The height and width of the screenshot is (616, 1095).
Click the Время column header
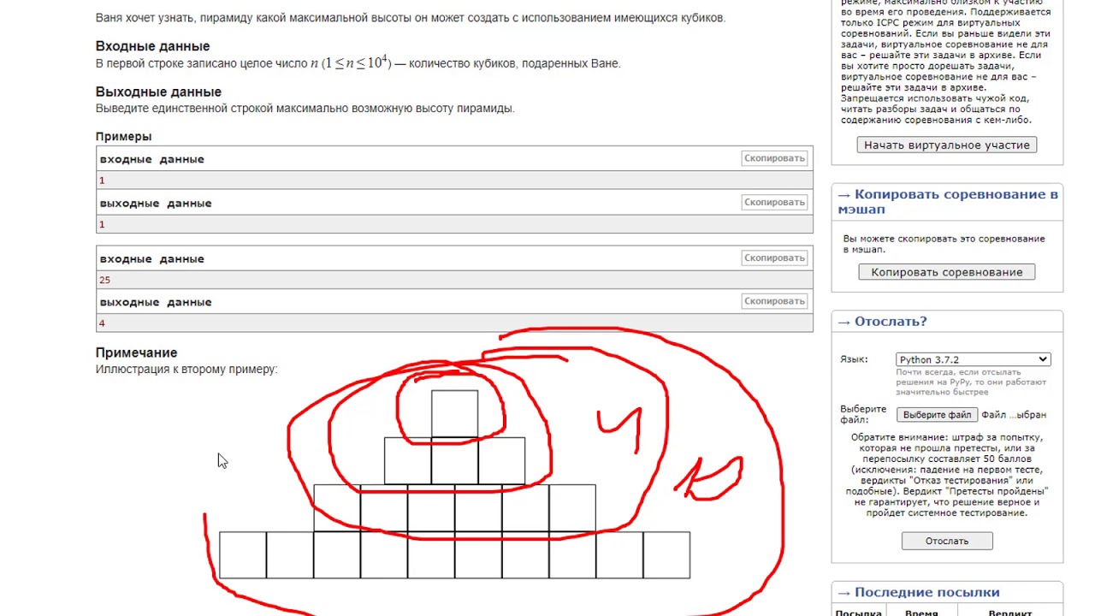921,613
